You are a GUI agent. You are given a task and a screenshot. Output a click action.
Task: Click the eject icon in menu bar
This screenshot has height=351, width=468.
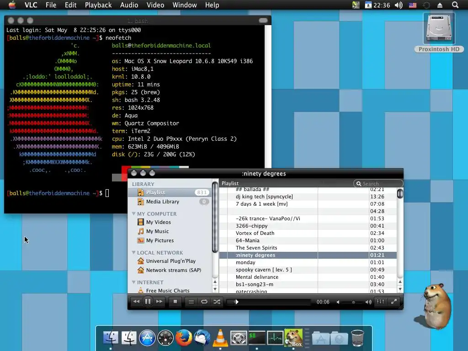(440, 5)
